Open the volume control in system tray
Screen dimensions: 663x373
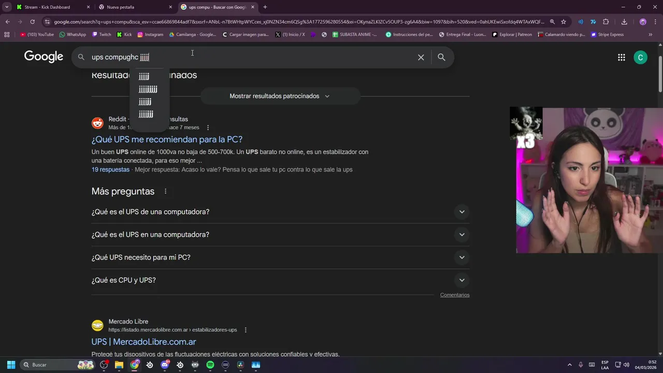pos(627,365)
